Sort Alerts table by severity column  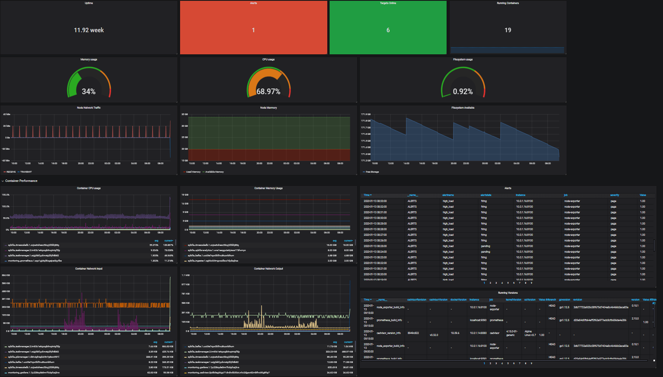point(614,195)
